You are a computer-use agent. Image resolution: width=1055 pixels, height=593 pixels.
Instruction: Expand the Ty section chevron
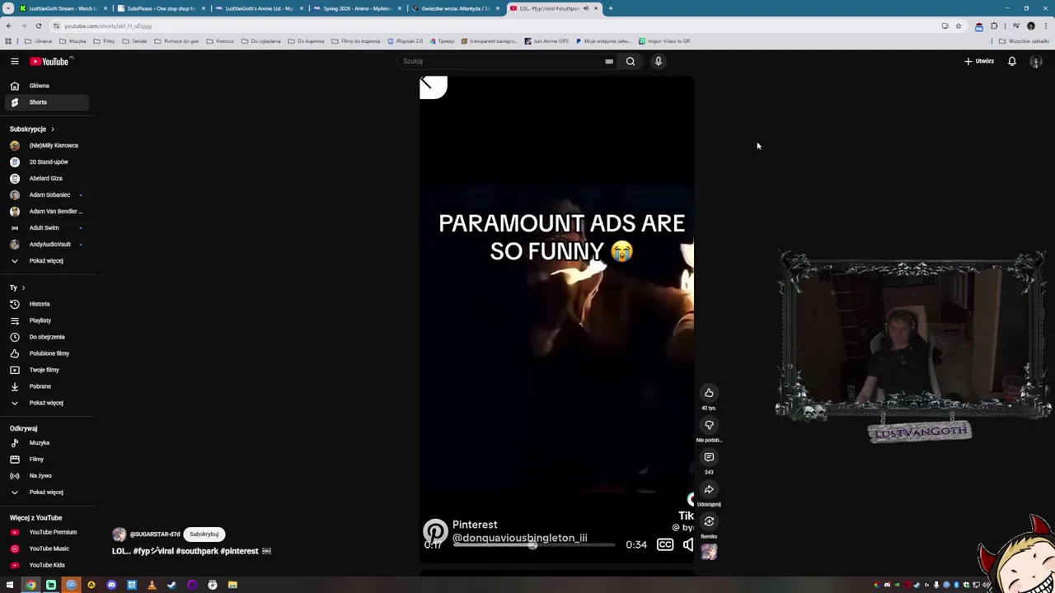23,287
